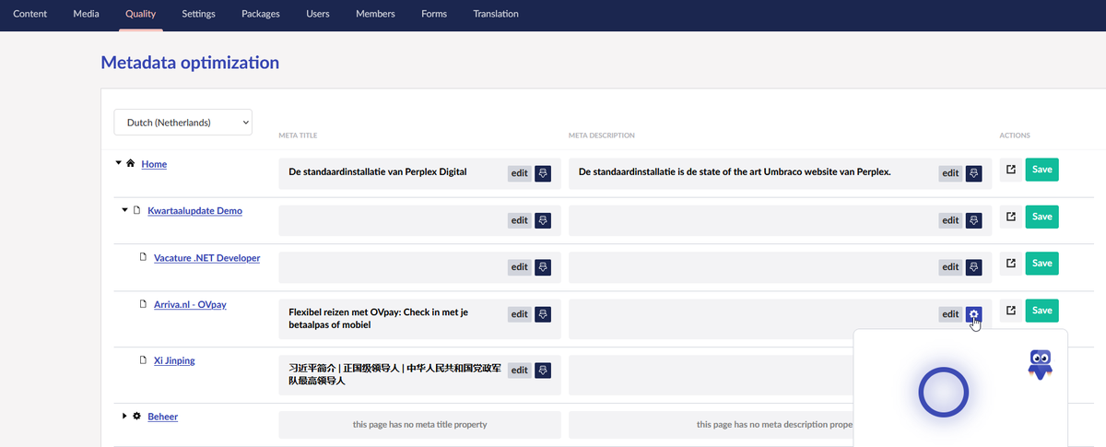This screenshot has height=447, width=1106.
Task: Open the Content section tab
Action: point(30,14)
